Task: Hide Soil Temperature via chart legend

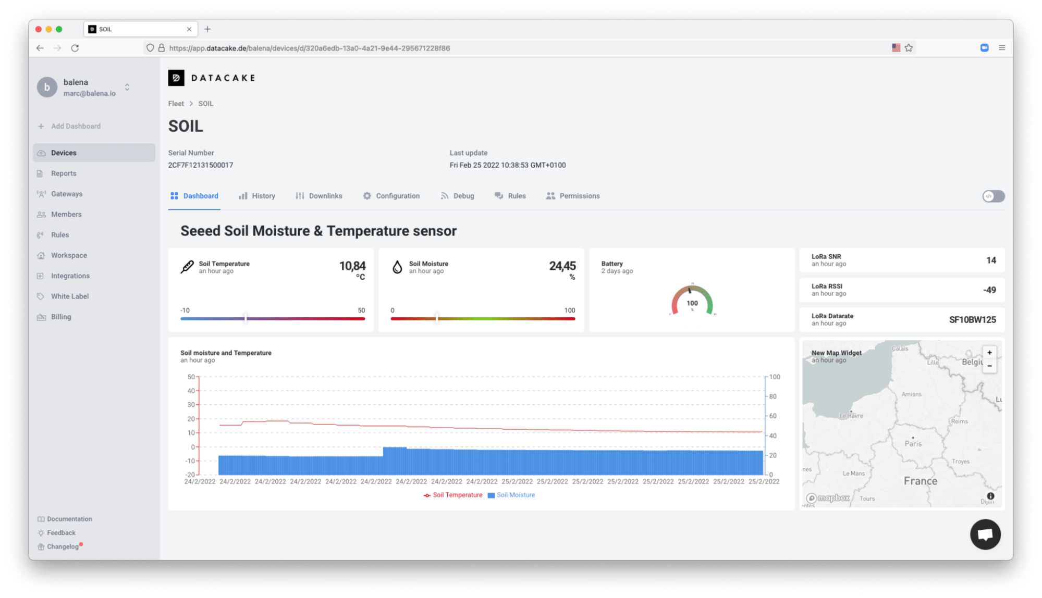Action: pyautogui.click(x=452, y=495)
